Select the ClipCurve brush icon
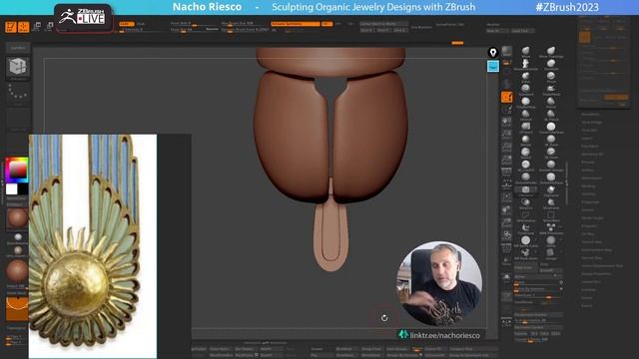 [x=551, y=189]
